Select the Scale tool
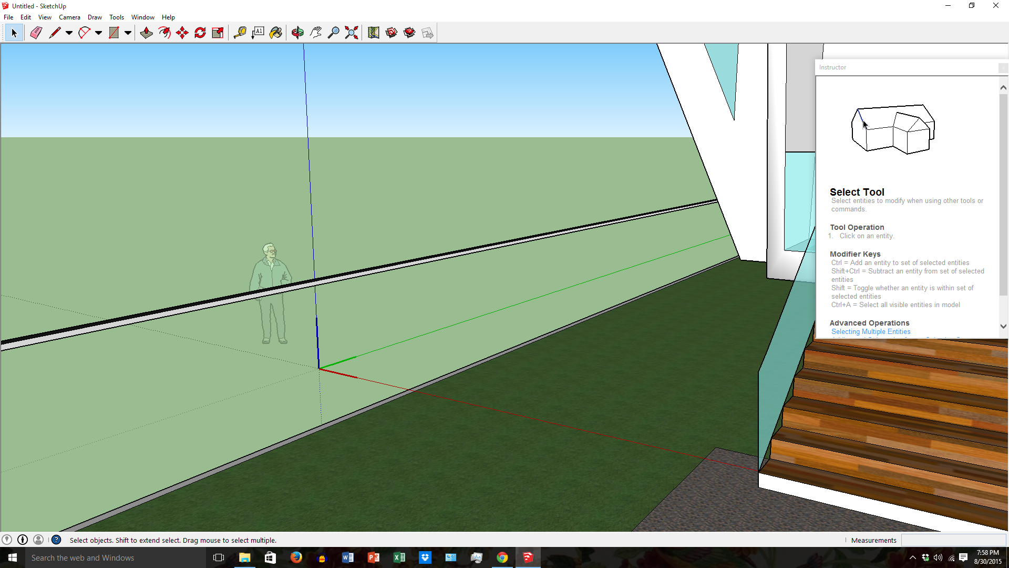This screenshot has width=1009, height=568. [218, 33]
